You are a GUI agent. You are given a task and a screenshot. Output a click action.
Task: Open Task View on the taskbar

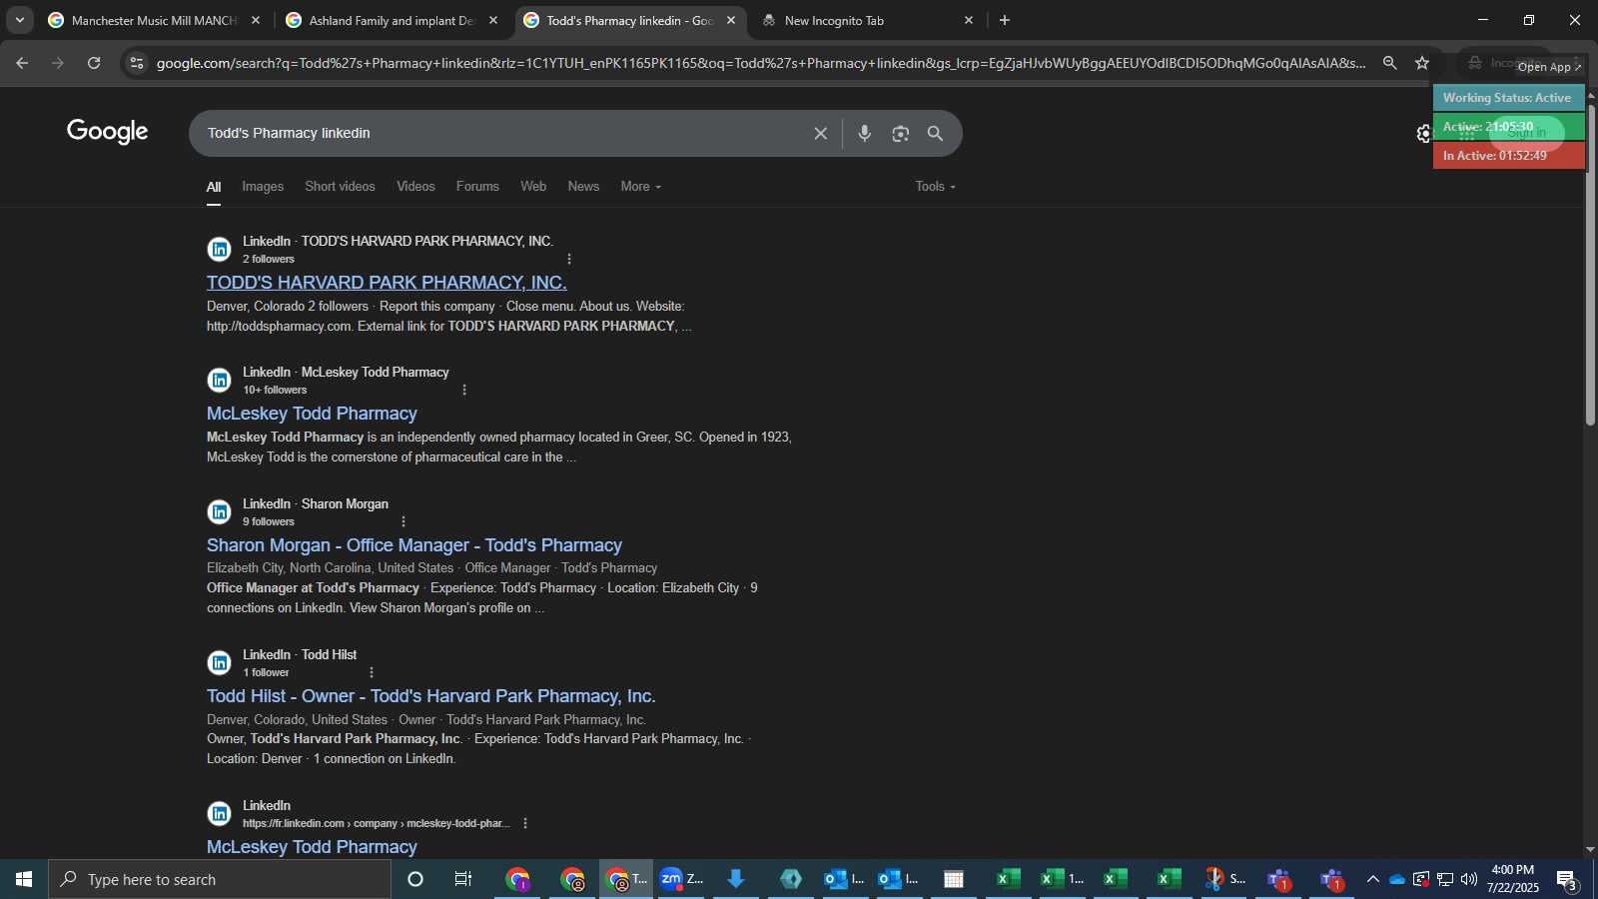463,879
